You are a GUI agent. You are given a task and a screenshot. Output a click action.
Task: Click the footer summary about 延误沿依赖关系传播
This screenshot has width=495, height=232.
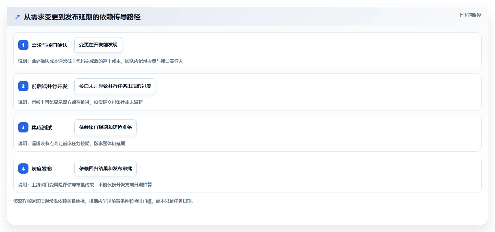(x=104, y=201)
